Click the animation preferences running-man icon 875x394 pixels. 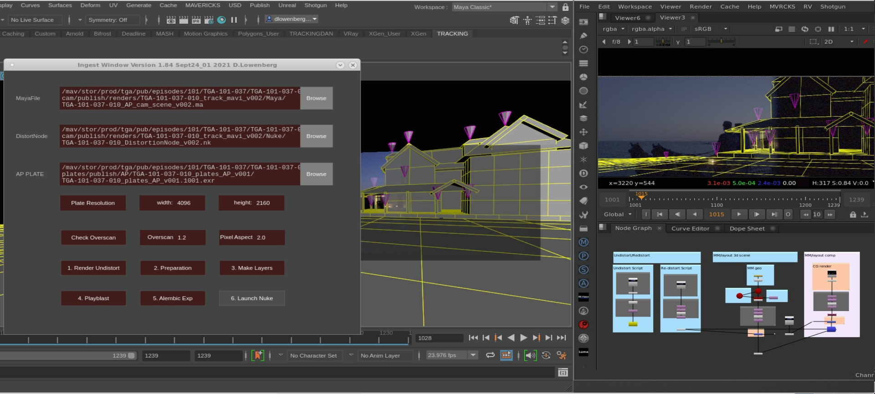562,355
